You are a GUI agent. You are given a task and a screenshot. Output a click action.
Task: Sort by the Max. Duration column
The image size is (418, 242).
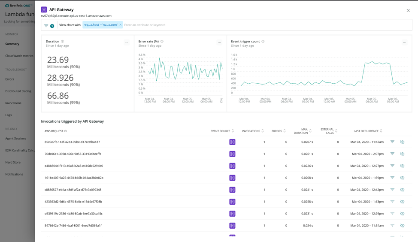(303, 131)
